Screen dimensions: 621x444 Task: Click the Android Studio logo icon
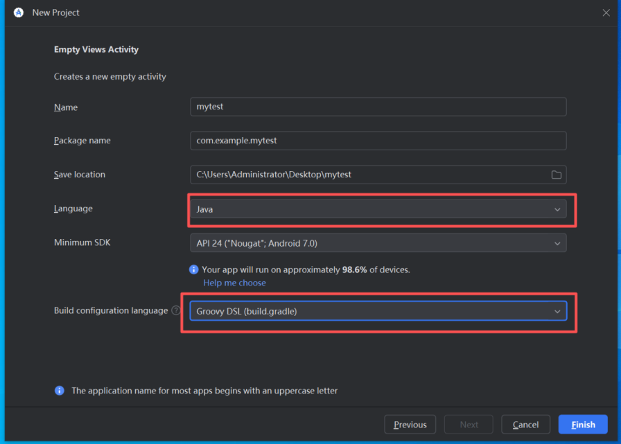coord(18,12)
